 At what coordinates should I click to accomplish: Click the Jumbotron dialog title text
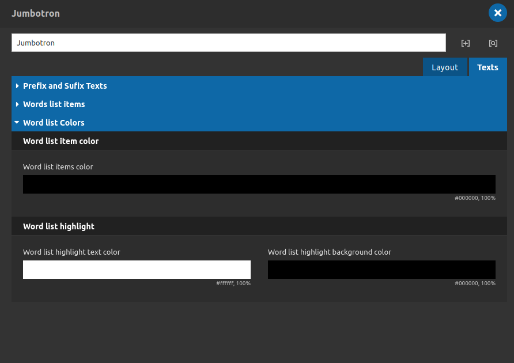pyautogui.click(x=36, y=13)
